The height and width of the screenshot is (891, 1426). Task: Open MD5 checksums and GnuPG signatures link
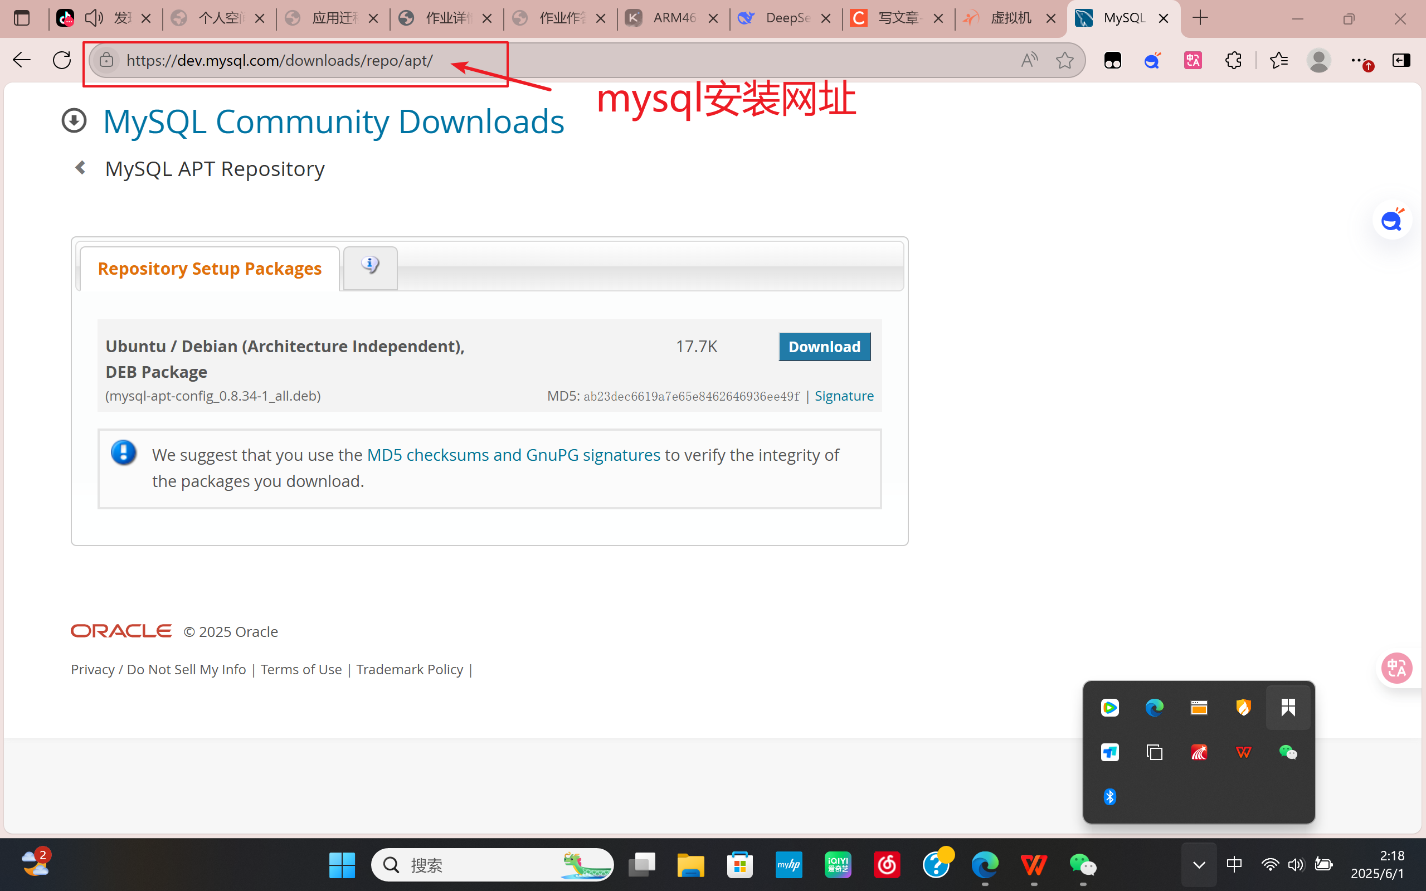(513, 455)
